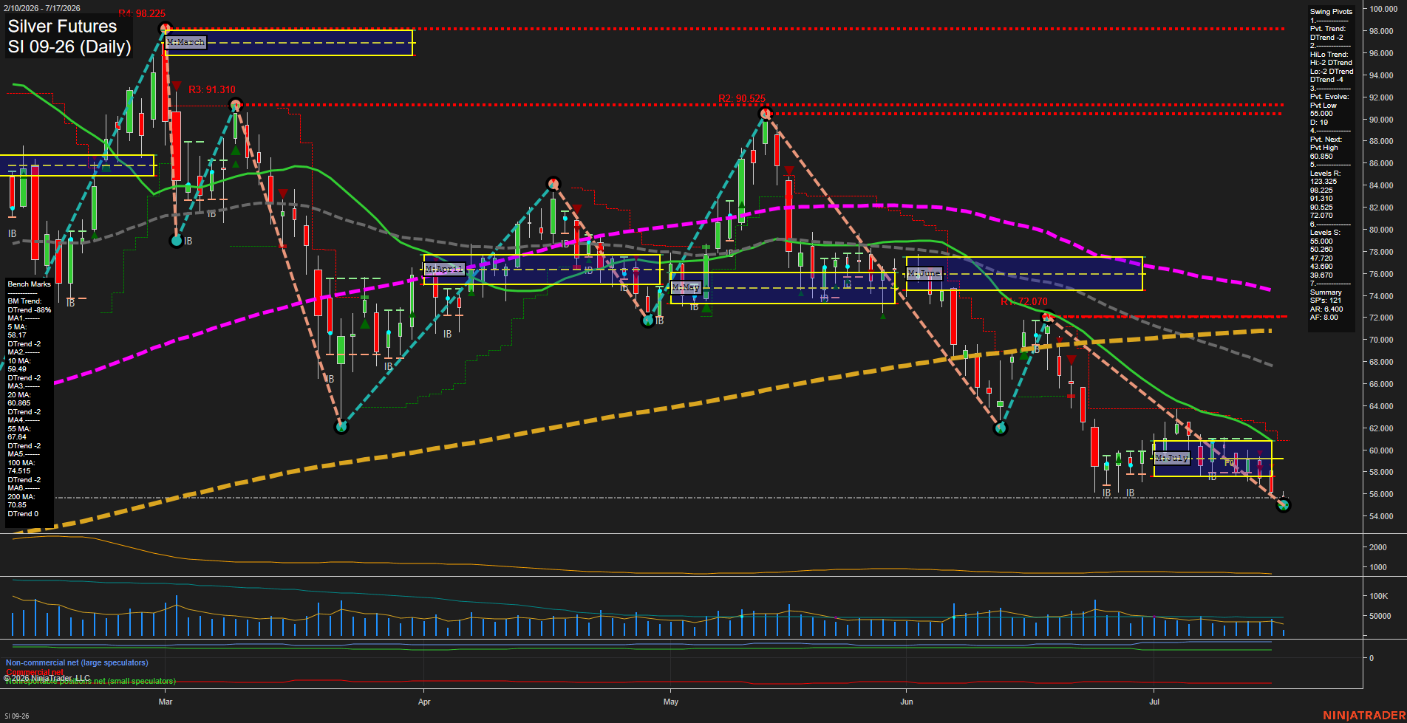Select the M:June zone label
This screenshot has height=723, width=1407.
(x=924, y=273)
